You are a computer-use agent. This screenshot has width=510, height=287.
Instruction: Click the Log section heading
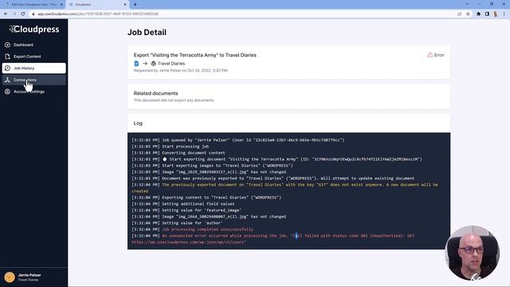[x=138, y=123]
